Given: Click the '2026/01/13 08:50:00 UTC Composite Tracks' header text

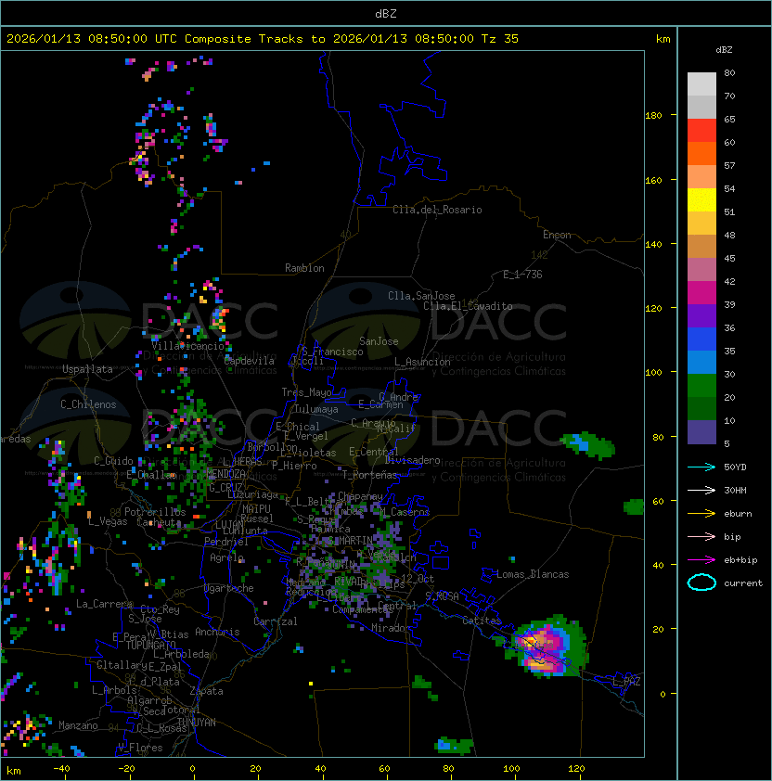Looking at the screenshot, I should [155, 39].
